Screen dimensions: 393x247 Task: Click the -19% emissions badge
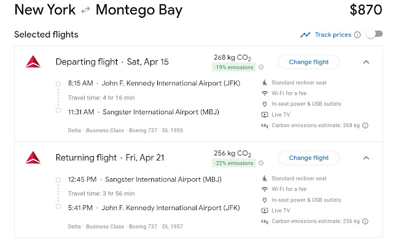pos(234,68)
